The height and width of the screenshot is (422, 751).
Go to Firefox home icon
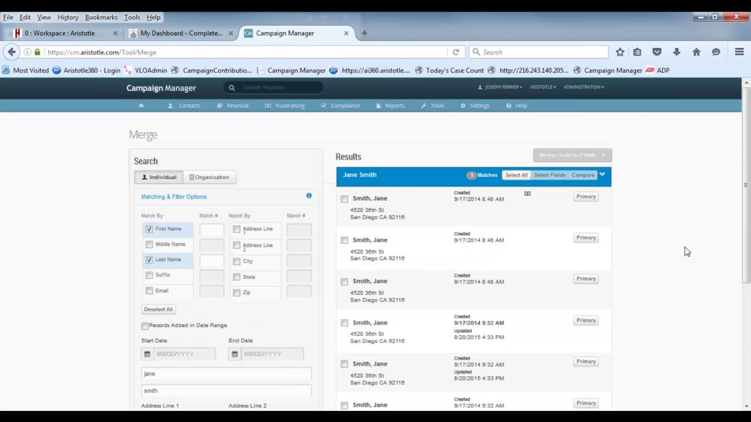(x=696, y=52)
